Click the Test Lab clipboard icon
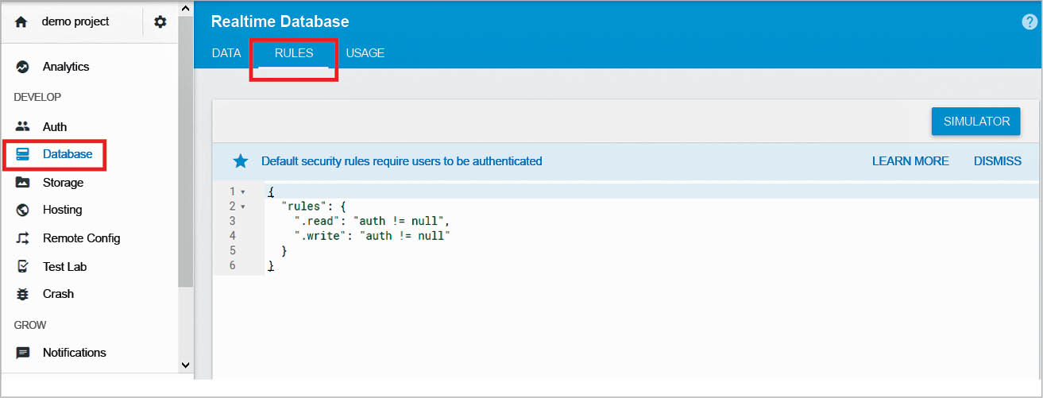1043x398 pixels. pos(23,267)
